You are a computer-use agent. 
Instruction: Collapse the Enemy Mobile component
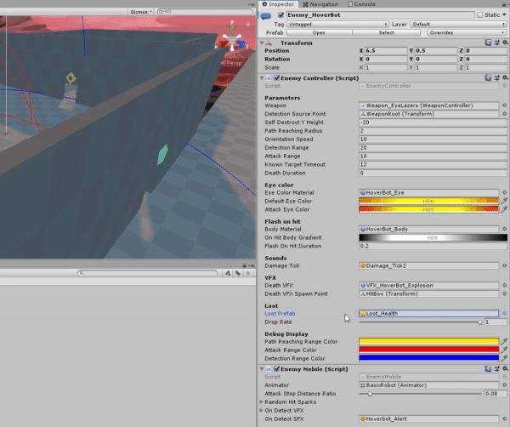pyautogui.click(x=262, y=369)
